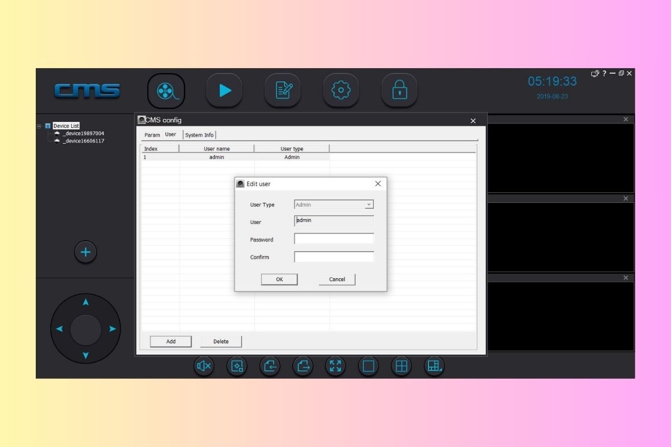
Task: Click the index 1 cell in the user table
Action: 160,157
